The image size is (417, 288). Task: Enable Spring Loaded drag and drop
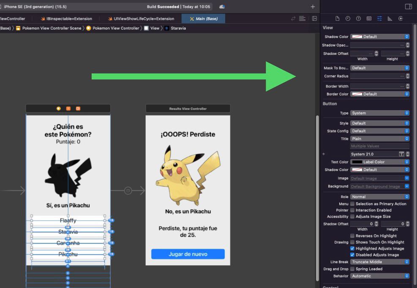pos(352,269)
